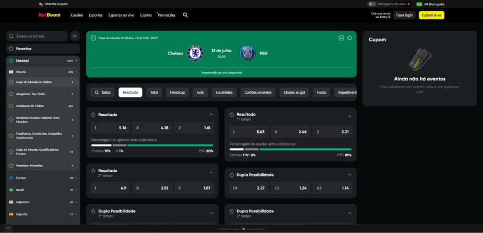Collapse the Resultado 2º tempo panel
The height and width of the screenshot is (233, 483).
(x=211, y=172)
